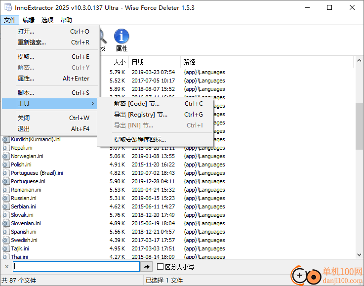Open the 文件 menu
The width and height of the screenshot is (364, 286).
coord(10,20)
